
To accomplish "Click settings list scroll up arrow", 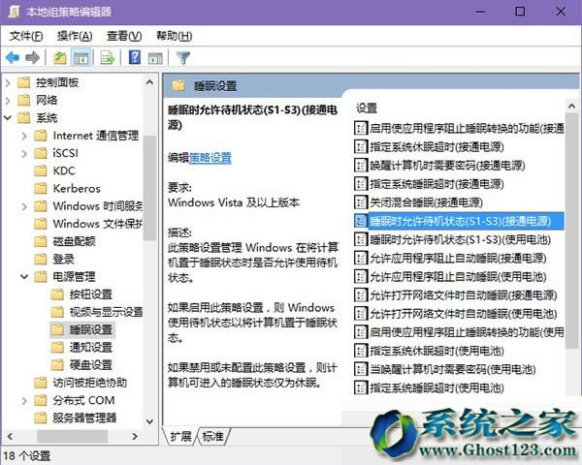I will [571, 107].
